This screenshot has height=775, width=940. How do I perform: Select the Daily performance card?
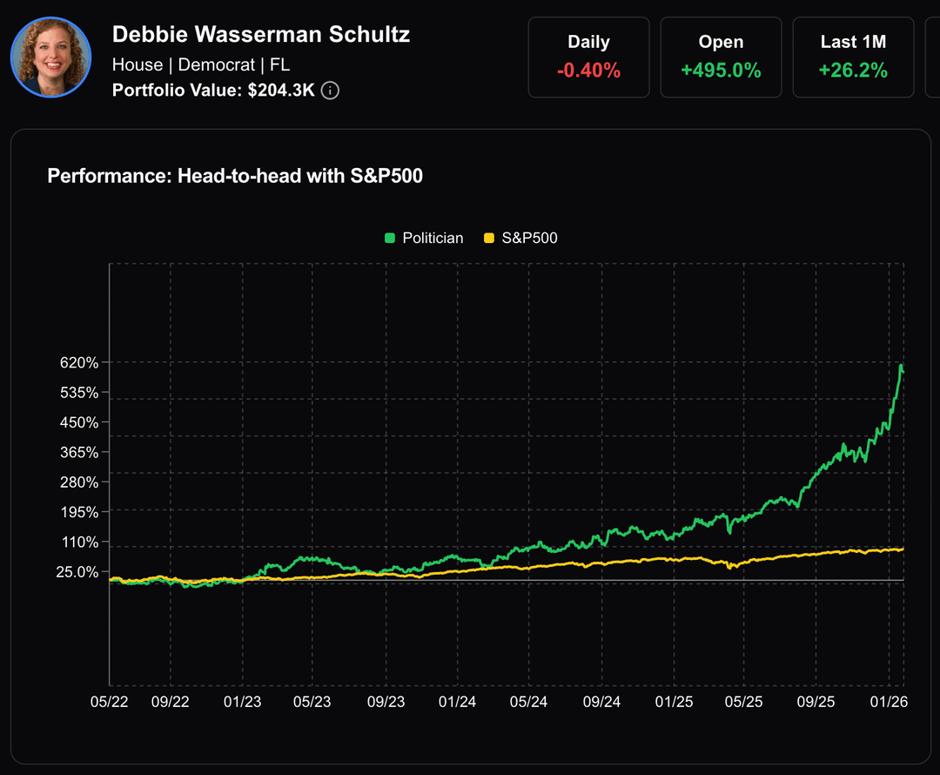point(588,57)
